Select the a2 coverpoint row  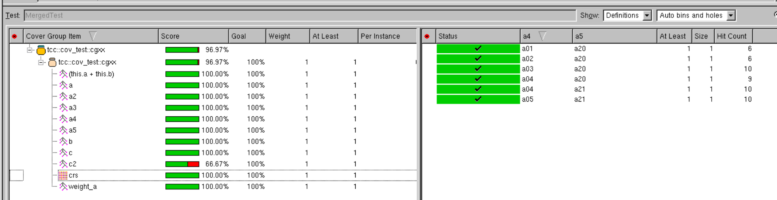click(213, 96)
